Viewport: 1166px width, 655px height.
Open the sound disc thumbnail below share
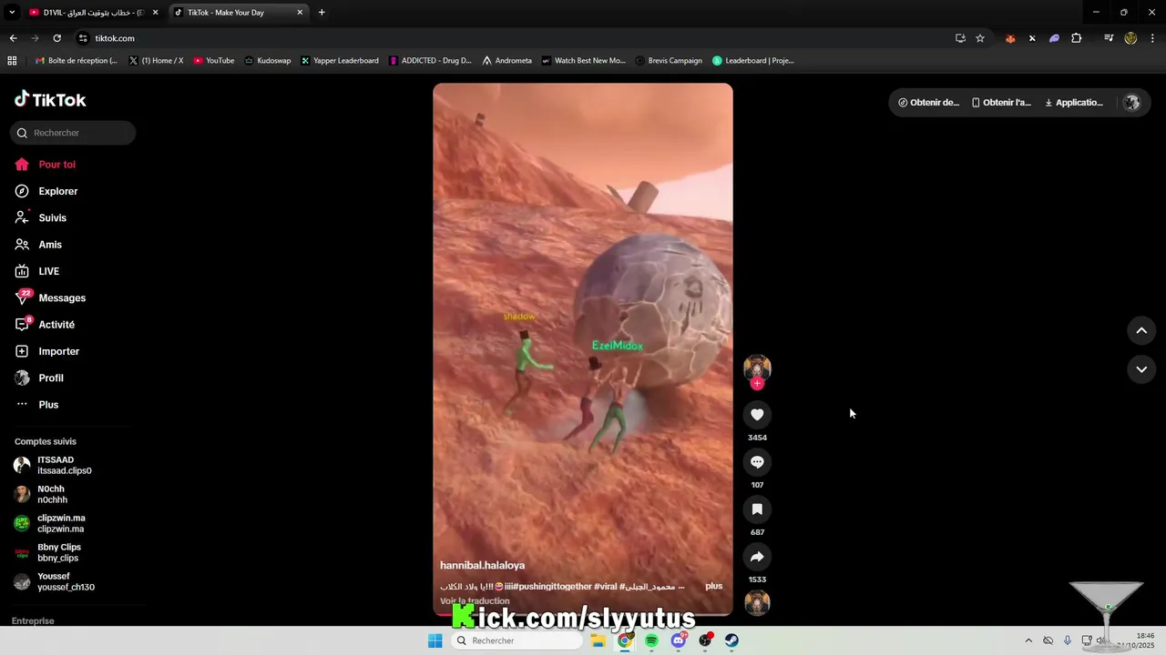tap(757, 603)
